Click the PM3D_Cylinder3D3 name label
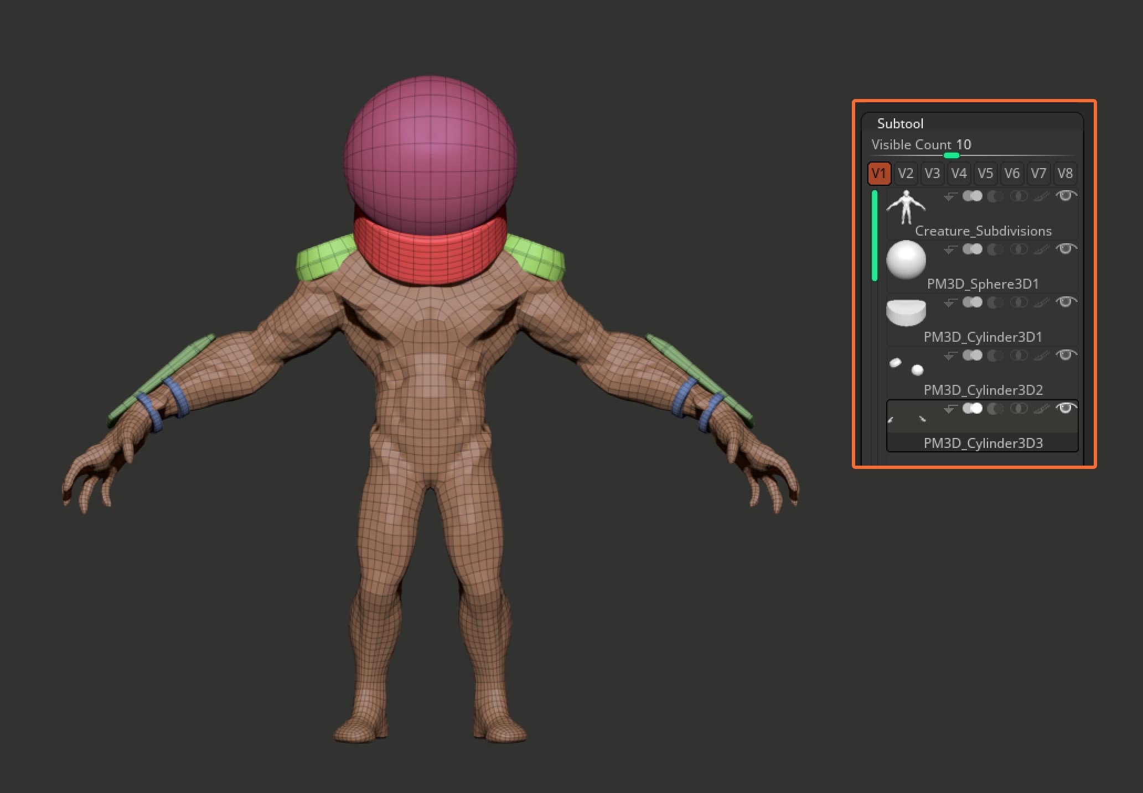 (x=983, y=444)
